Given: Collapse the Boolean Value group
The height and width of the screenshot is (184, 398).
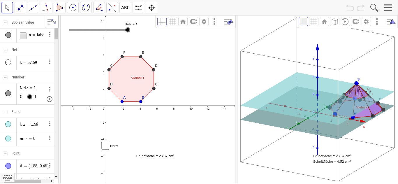Looking at the screenshot, I should coord(5,22).
